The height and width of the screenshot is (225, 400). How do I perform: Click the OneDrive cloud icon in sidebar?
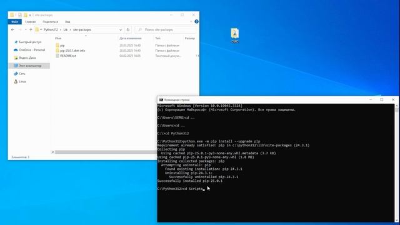(16, 50)
